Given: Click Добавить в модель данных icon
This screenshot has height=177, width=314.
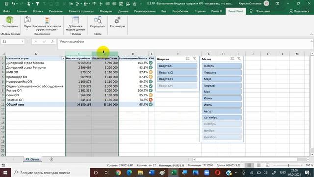Looking at the screenshot, I should pos(76,20).
